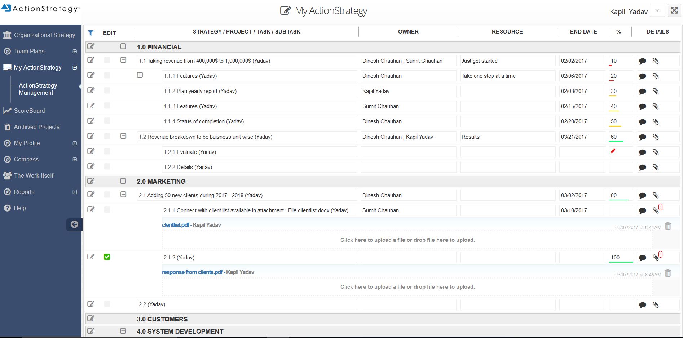
Task: Click the 1.2.1 Evaluate task name field
Action: coord(259,152)
